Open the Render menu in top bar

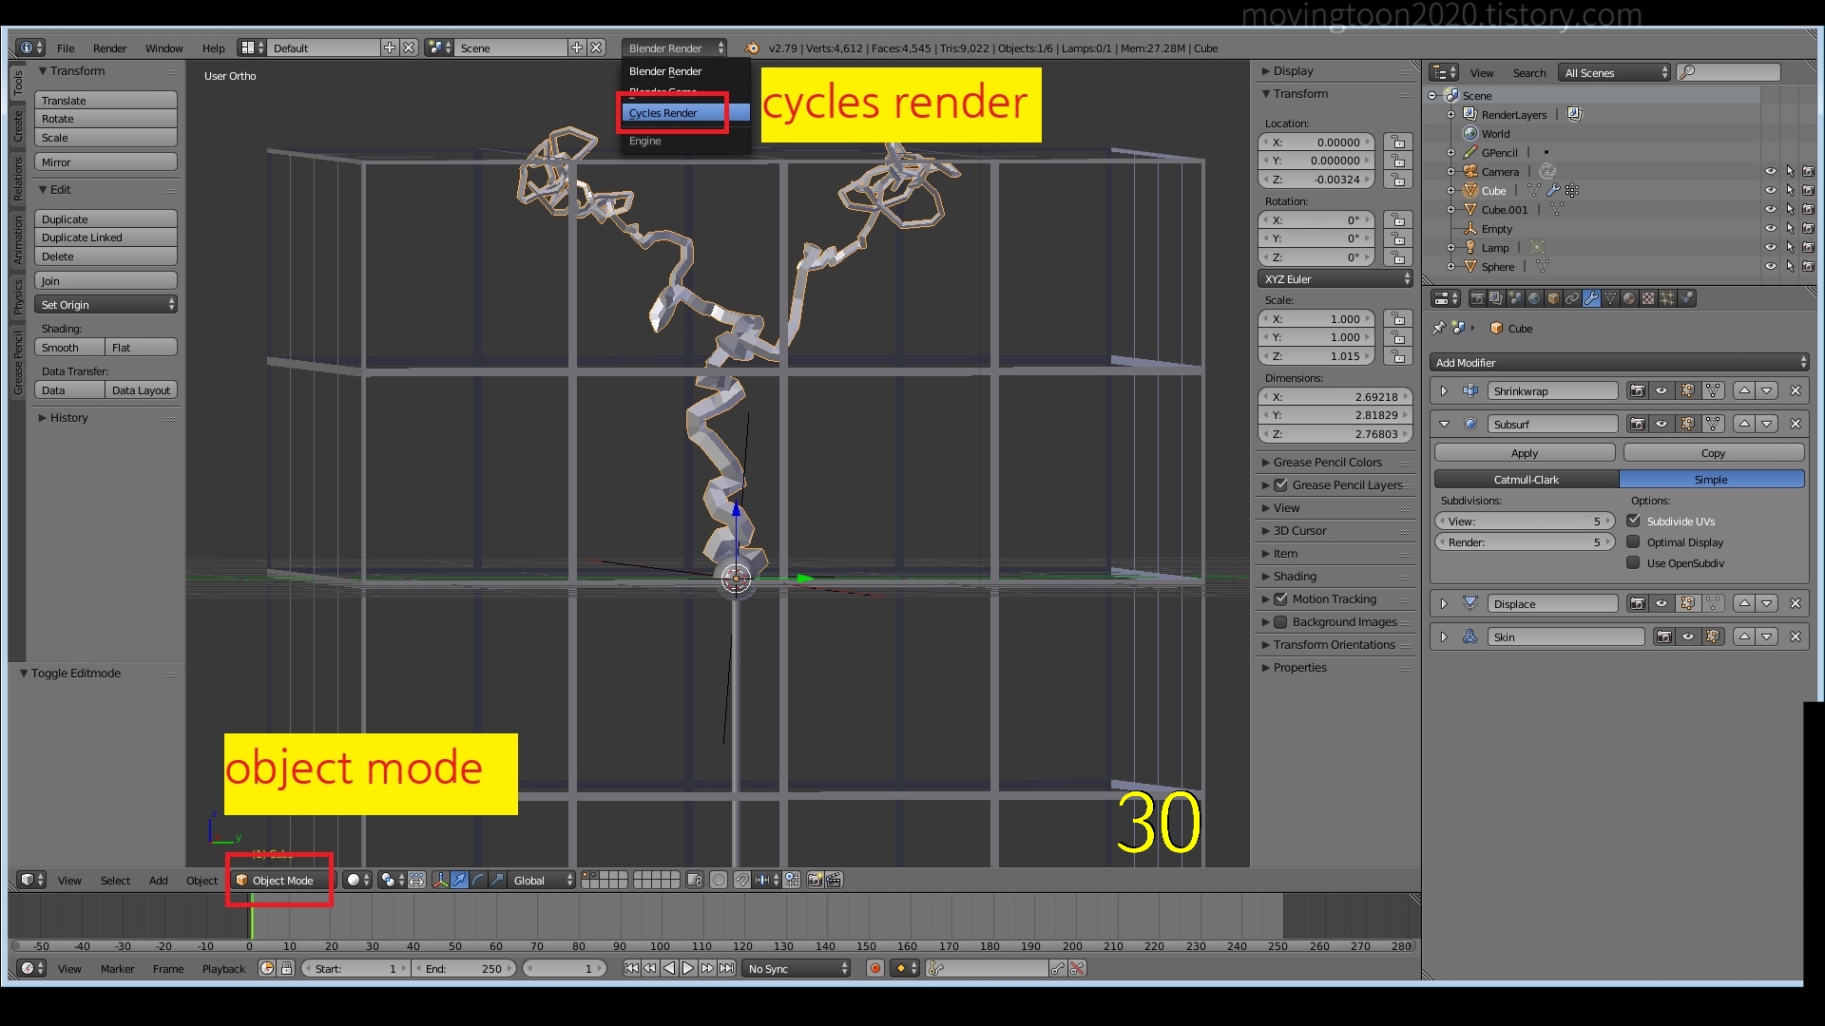tap(109, 47)
